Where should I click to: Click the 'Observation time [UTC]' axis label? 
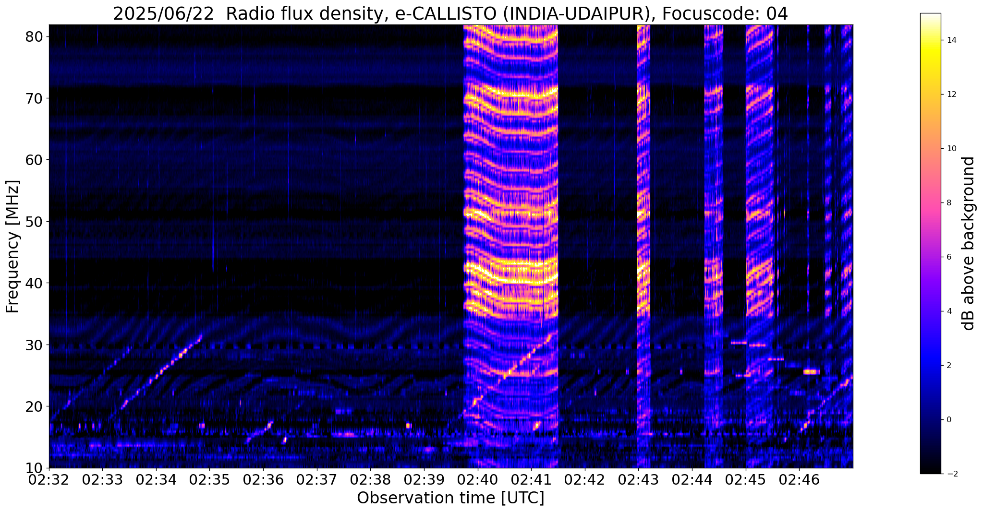point(450,498)
